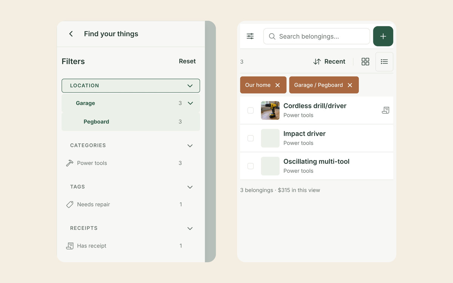Open filters using the sliders icon
Image resolution: width=453 pixels, height=283 pixels.
point(250,36)
